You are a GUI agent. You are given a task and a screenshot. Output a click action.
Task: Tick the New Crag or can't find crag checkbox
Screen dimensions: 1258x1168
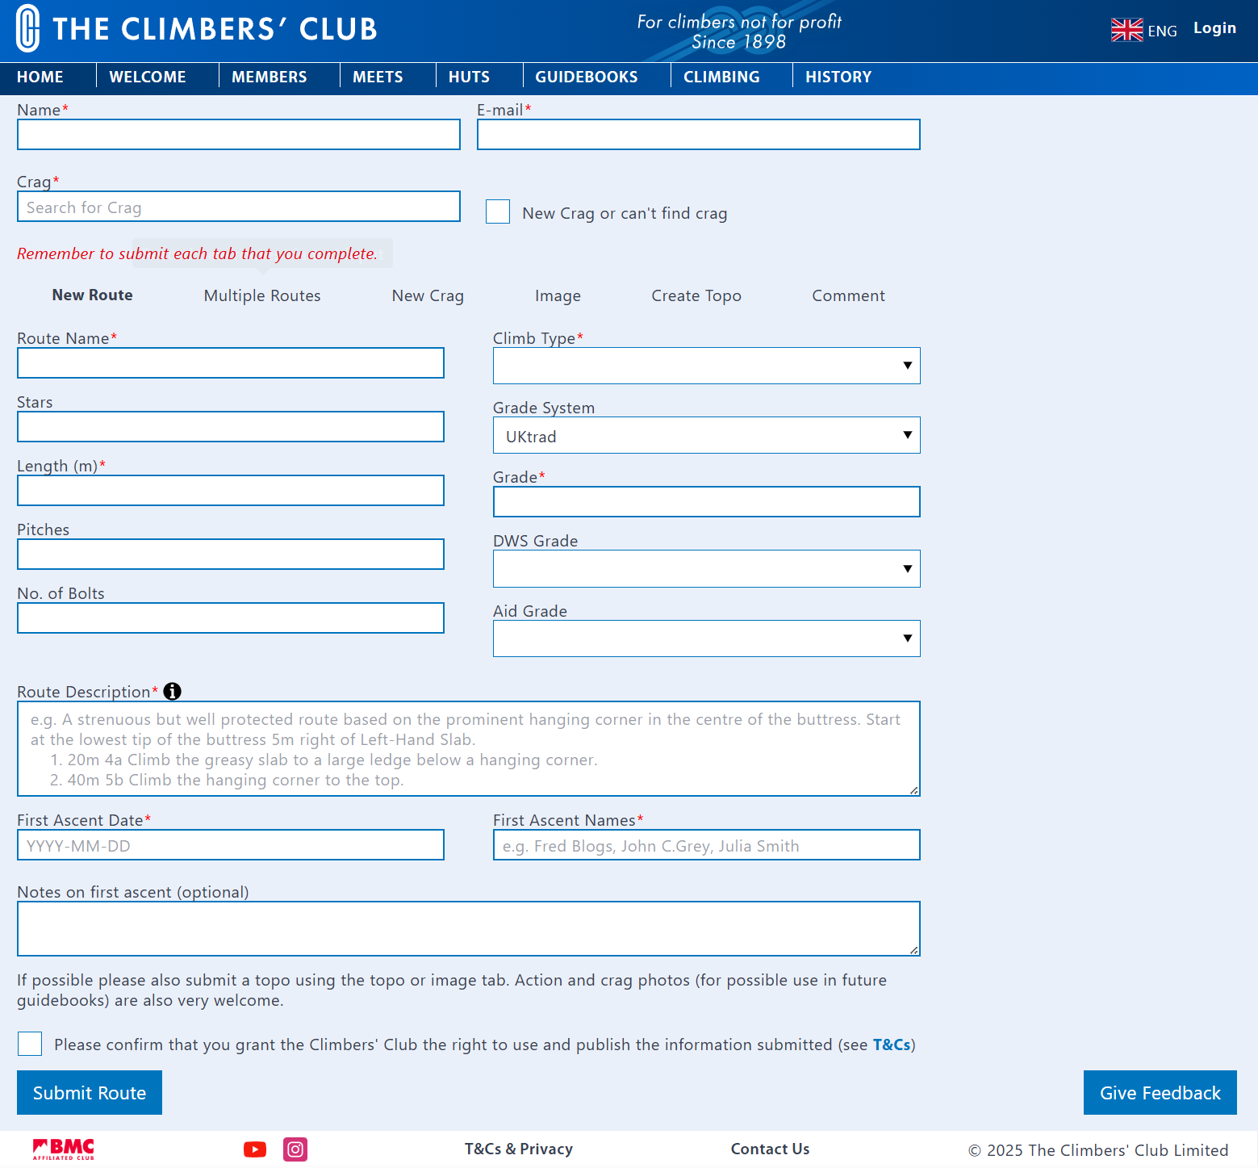(498, 212)
